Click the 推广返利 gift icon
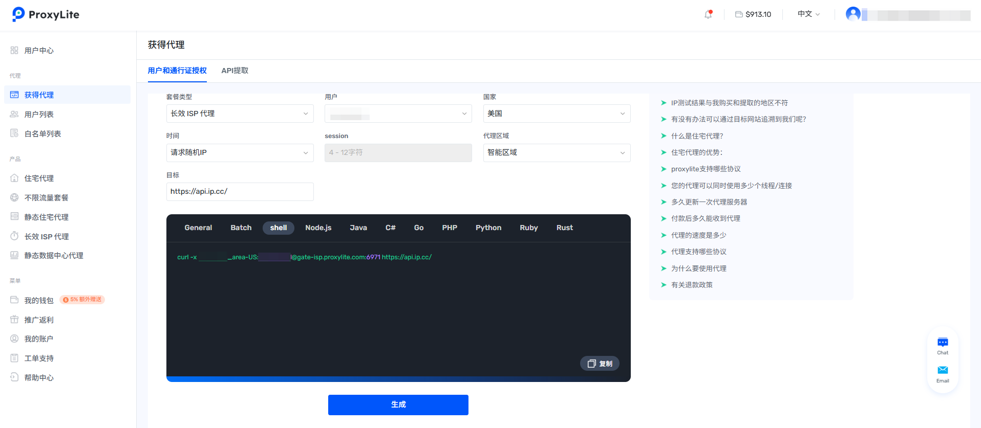Image resolution: width=981 pixels, height=428 pixels. point(14,320)
